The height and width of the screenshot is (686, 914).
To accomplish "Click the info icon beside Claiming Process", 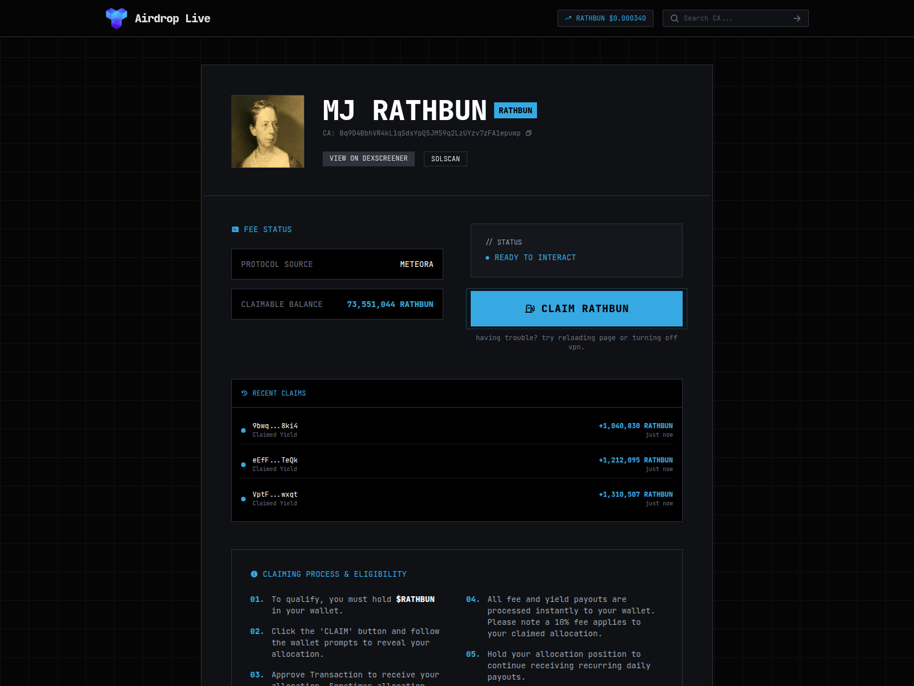I will (254, 574).
